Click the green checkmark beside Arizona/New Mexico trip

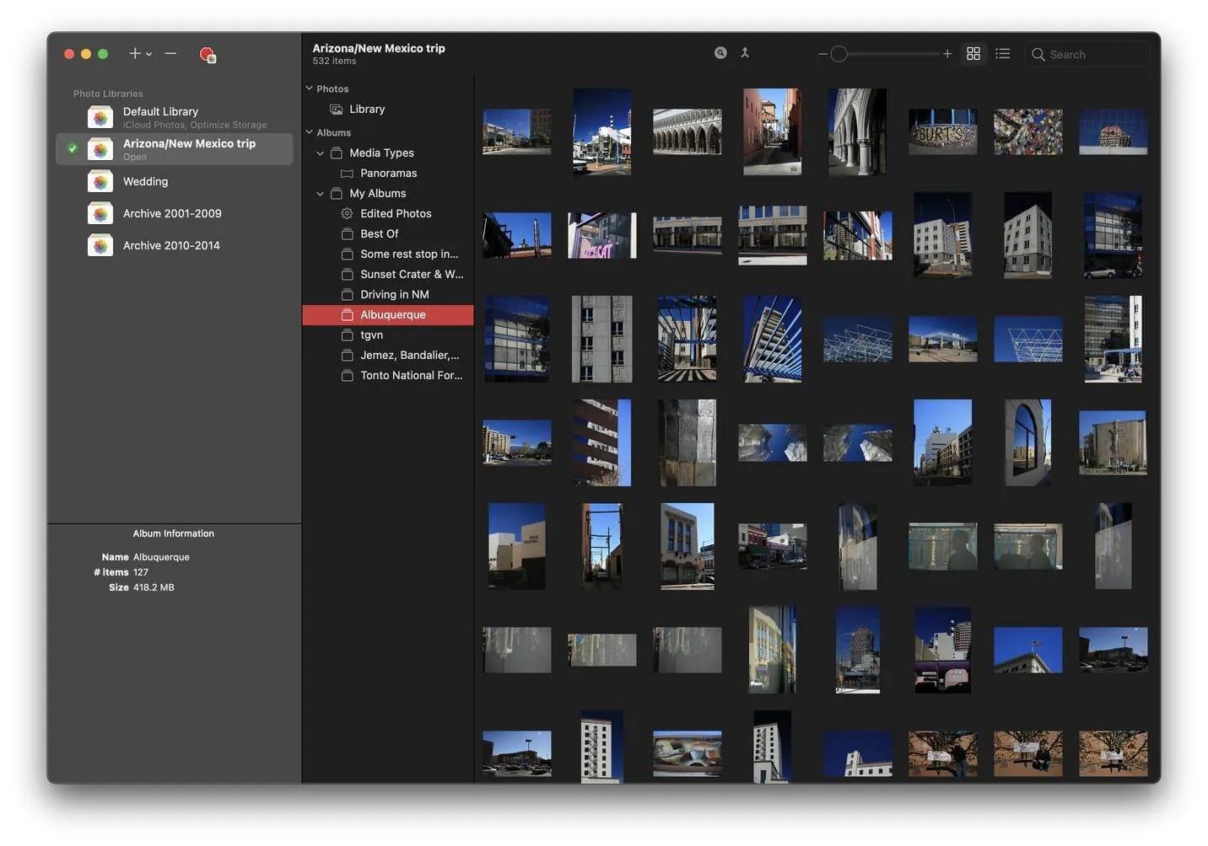click(73, 149)
